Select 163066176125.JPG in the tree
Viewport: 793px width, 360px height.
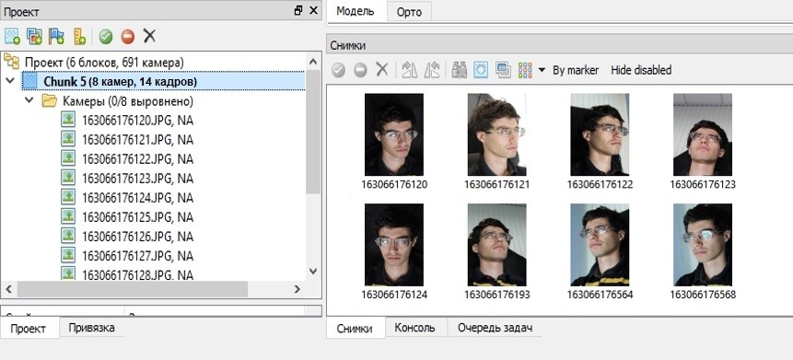coord(137,217)
